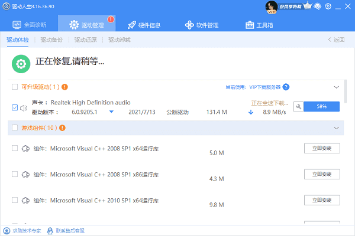355x236 pixels.
Task: Click the 求助技术专家 support icon
Action: [7, 231]
